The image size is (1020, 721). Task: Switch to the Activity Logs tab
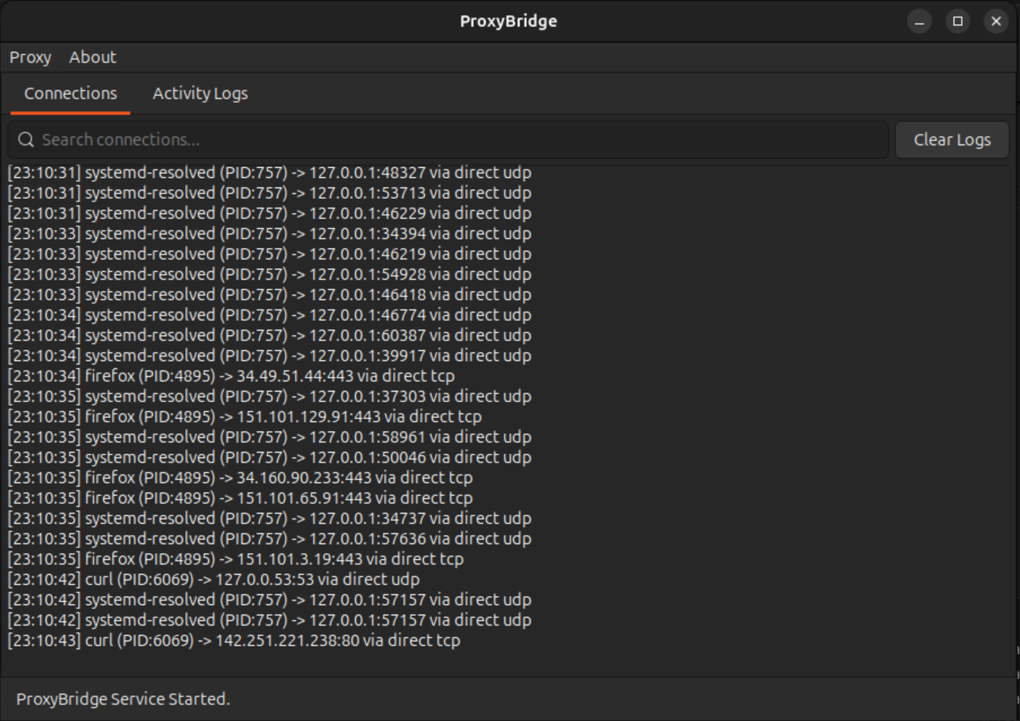coord(199,93)
